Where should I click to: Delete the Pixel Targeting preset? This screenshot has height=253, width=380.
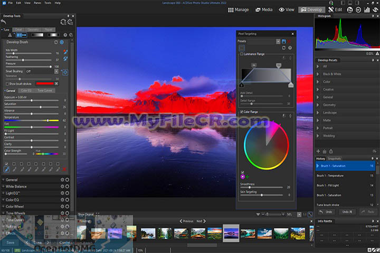289,42
